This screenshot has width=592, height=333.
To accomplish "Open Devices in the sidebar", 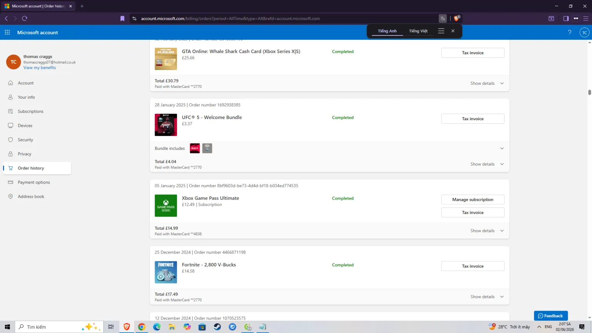I will click(37, 126).
